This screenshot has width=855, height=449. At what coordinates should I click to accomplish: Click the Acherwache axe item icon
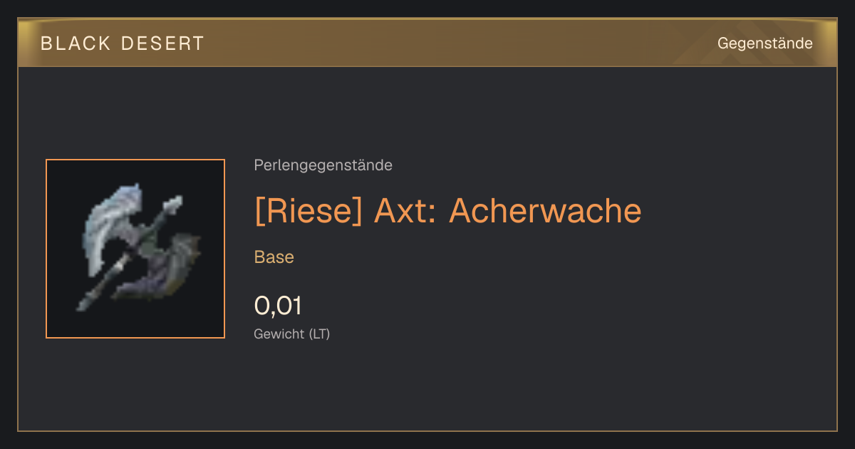135,249
